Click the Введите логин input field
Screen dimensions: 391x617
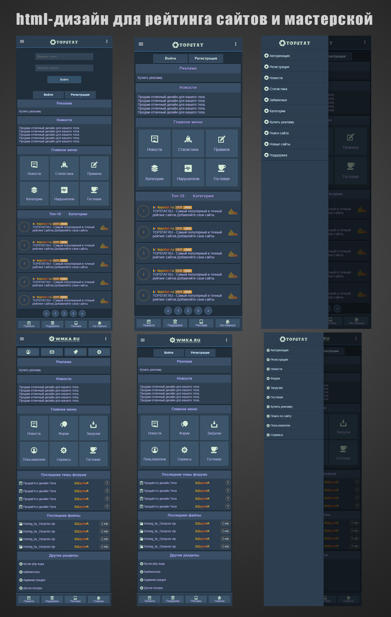[x=64, y=56]
